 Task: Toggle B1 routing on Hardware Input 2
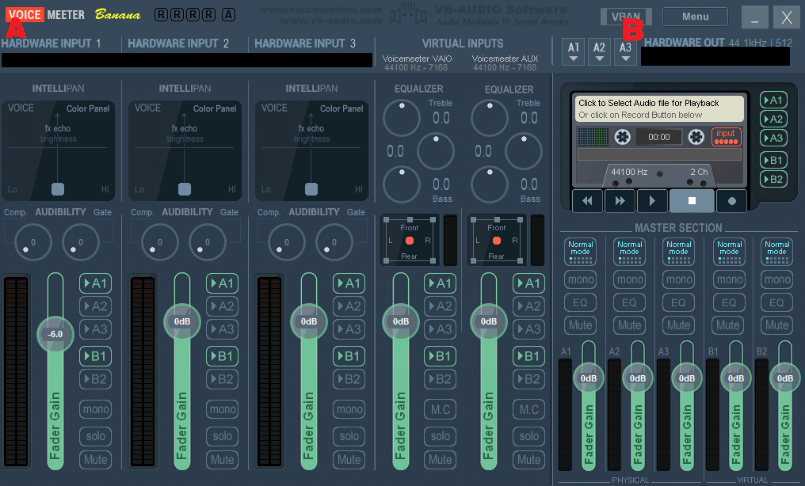(x=222, y=355)
